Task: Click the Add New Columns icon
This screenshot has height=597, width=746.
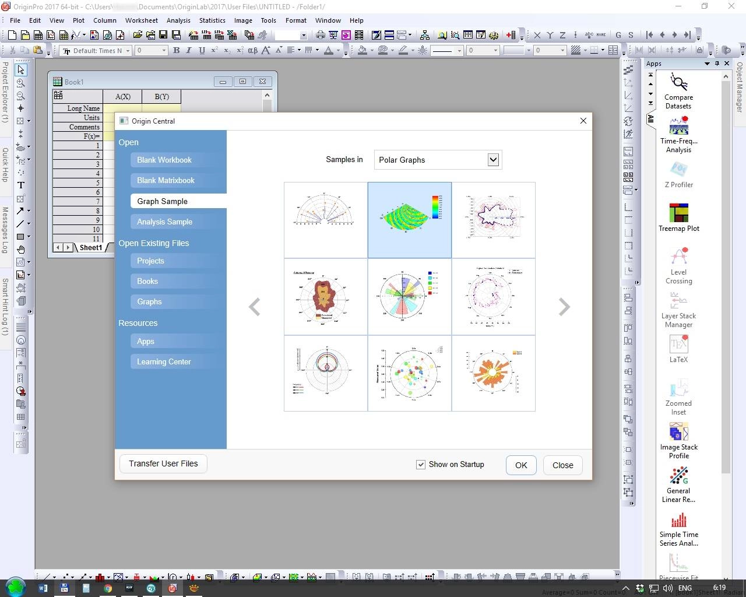Action: pos(511,36)
